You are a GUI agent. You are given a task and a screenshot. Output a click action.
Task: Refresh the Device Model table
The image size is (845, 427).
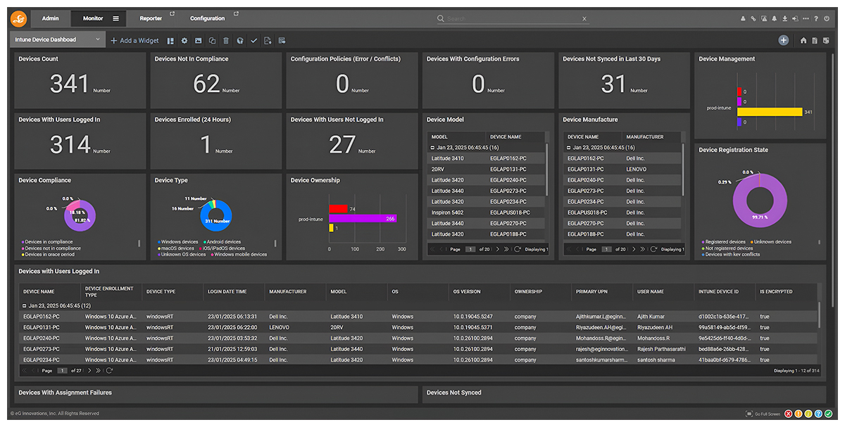(518, 249)
